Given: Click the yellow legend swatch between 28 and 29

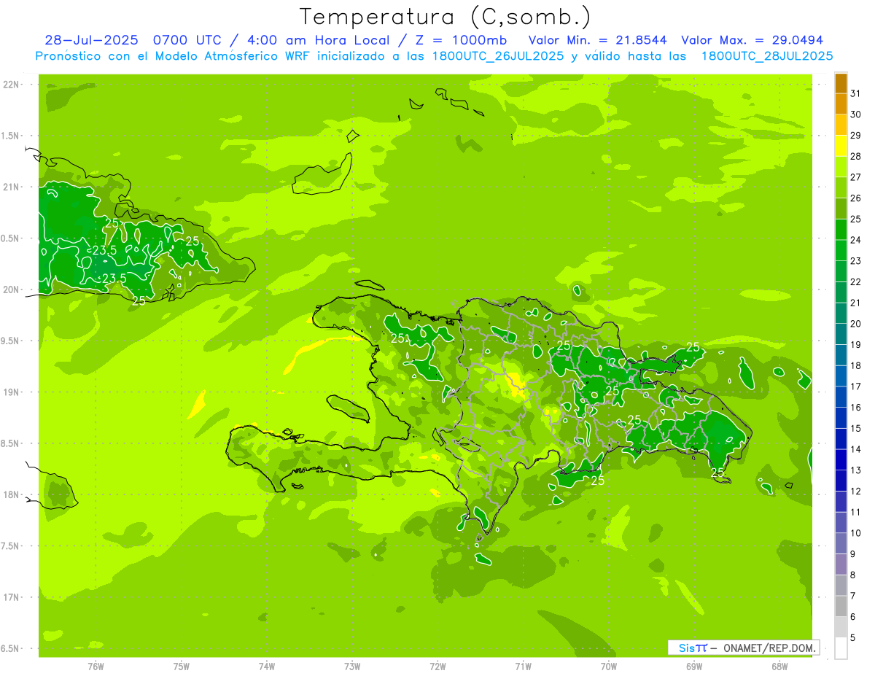Looking at the screenshot, I should (841, 146).
